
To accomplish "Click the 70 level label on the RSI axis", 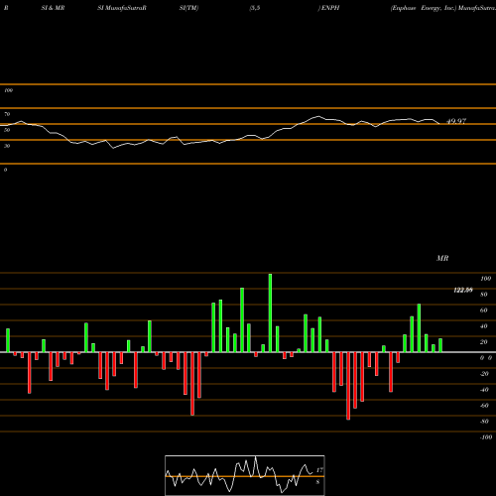I will tap(7, 114).
